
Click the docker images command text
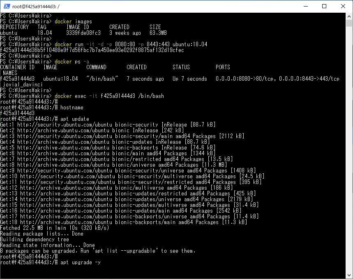pos(73,21)
